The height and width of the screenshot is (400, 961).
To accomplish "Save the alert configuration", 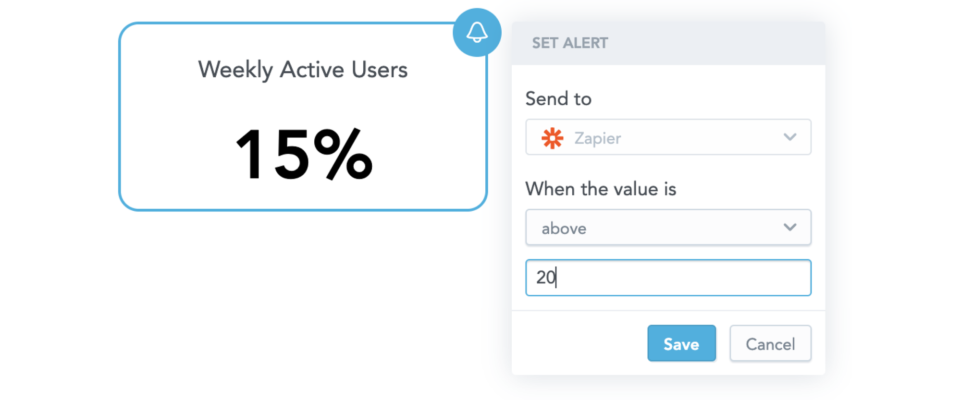I will click(681, 343).
